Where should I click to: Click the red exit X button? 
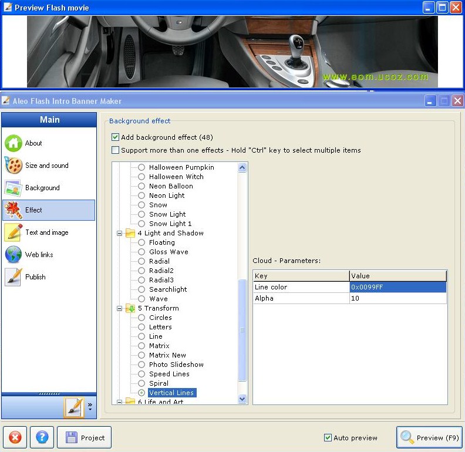[x=15, y=437]
